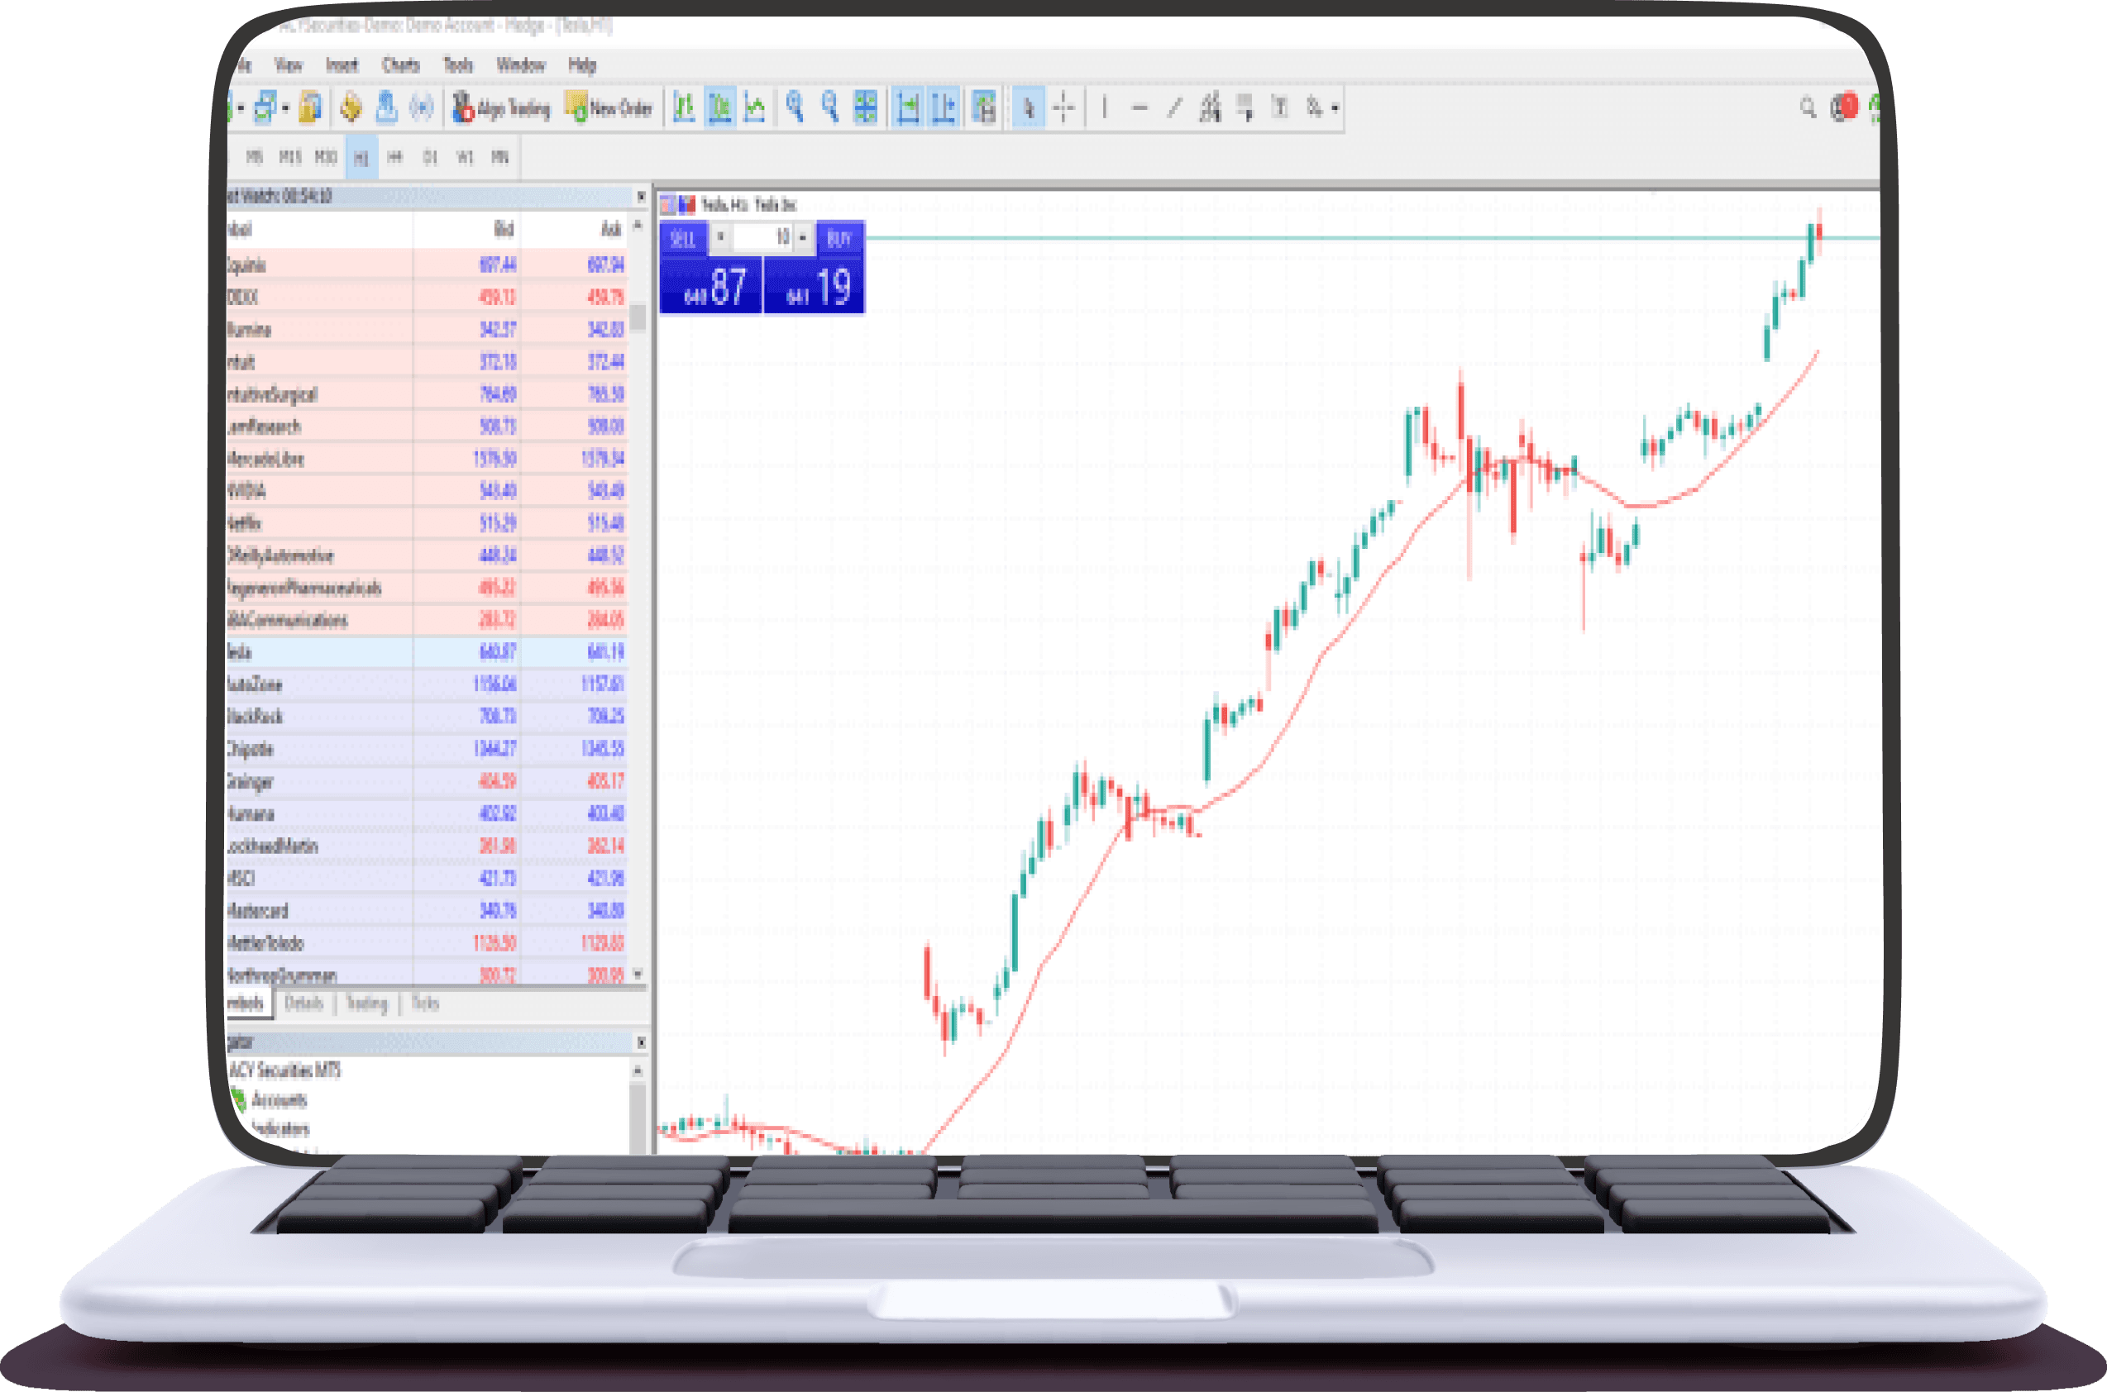This screenshot has height=1392, width=2107.
Task: Click the blue Toolbox toolbar icon
Action: [385, 107]
